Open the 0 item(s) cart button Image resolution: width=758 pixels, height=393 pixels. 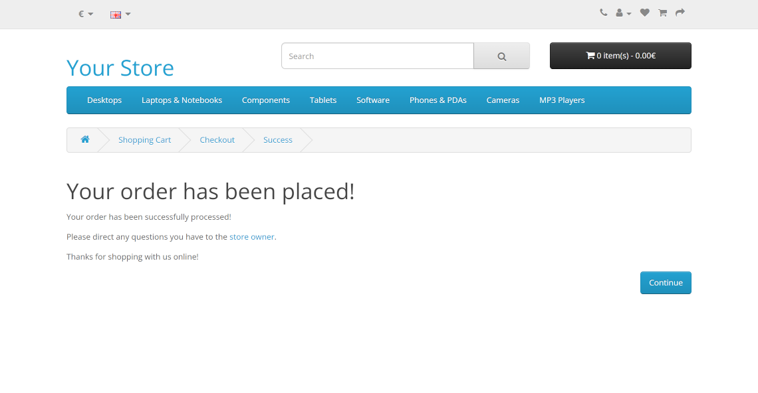coord(620,56)
